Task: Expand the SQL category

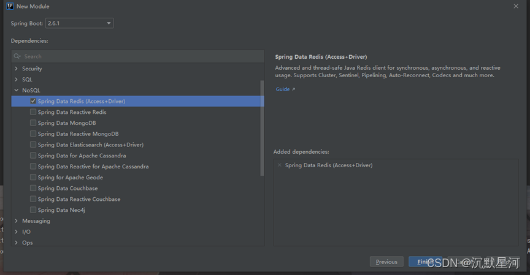Action: 16,79
